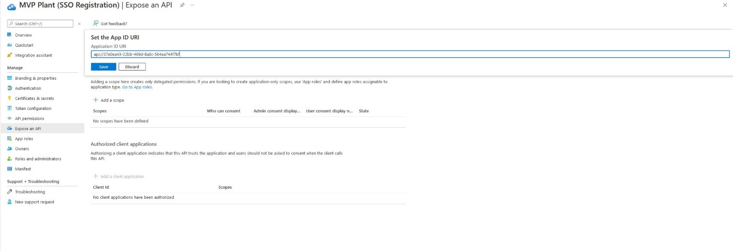
Task: Collapse the sidebar with double chevron
Action: pyautogui.click(x=79, y=24)
